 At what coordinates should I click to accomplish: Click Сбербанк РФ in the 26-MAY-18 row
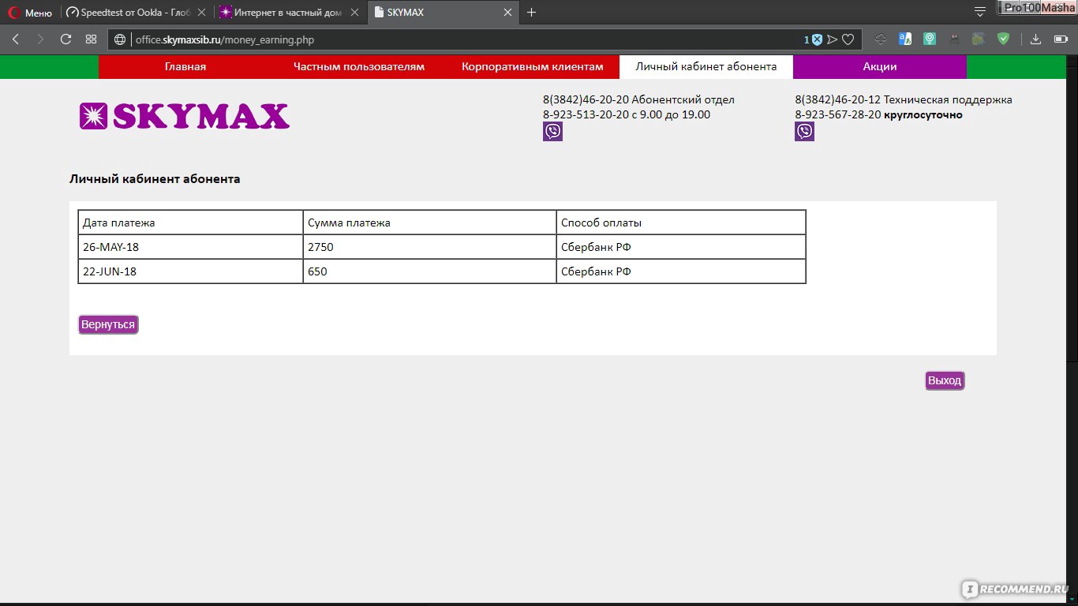[x=681, y=247]
